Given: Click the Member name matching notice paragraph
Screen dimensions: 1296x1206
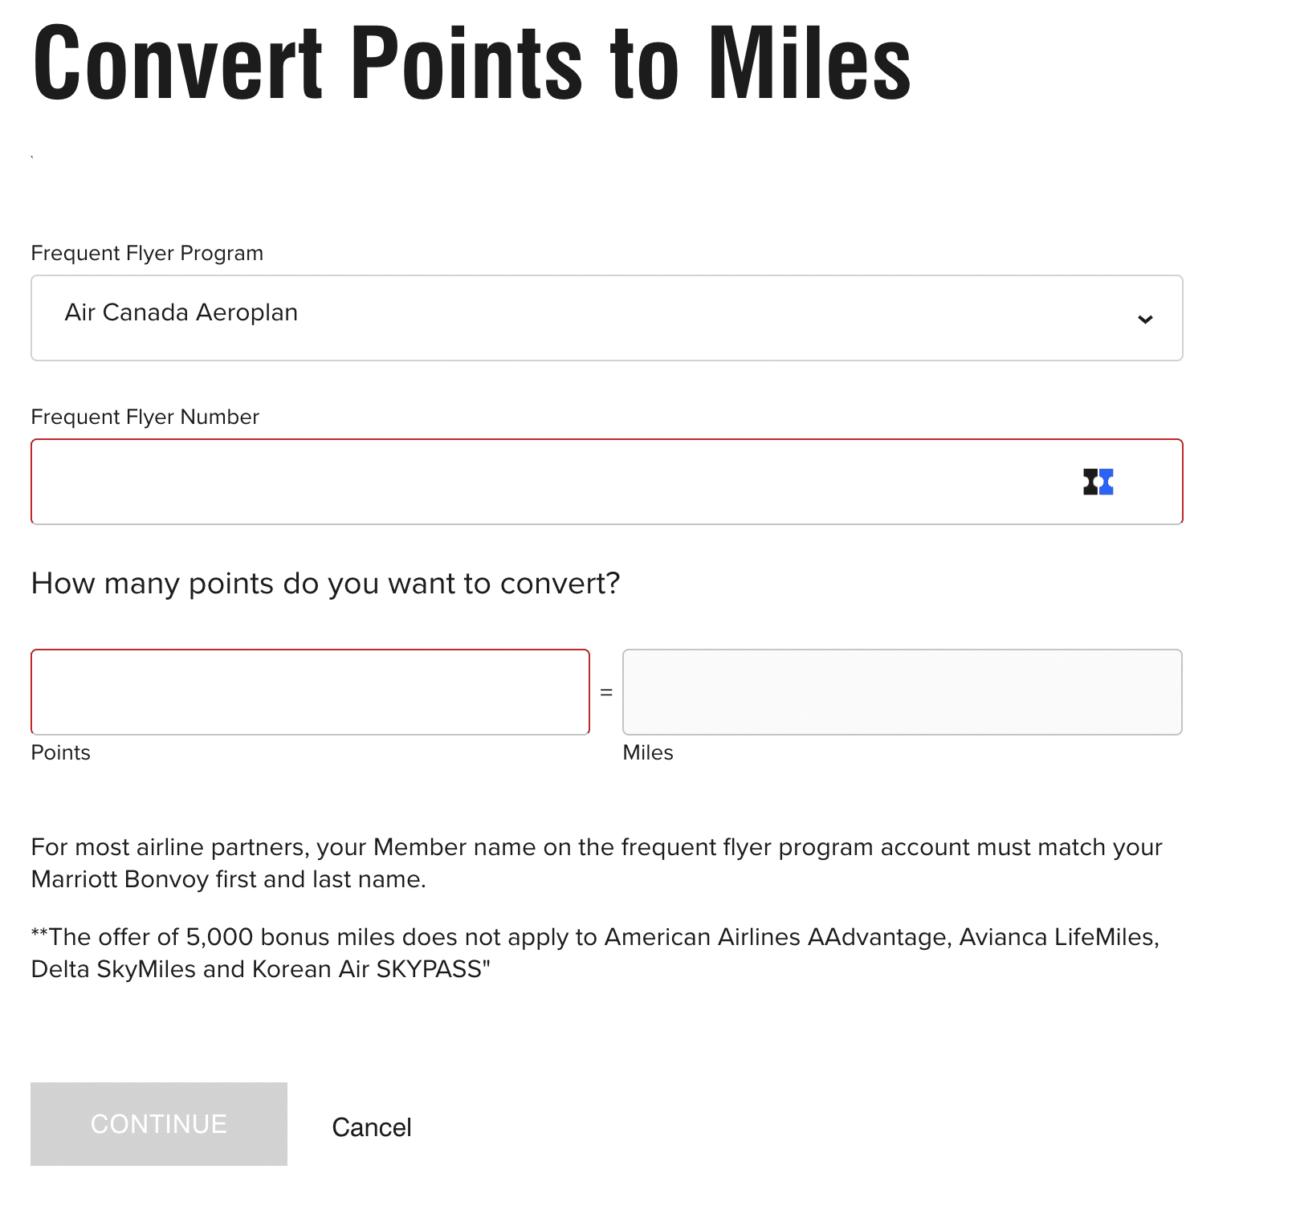Looking at the screenshot, I should point(596,848).
